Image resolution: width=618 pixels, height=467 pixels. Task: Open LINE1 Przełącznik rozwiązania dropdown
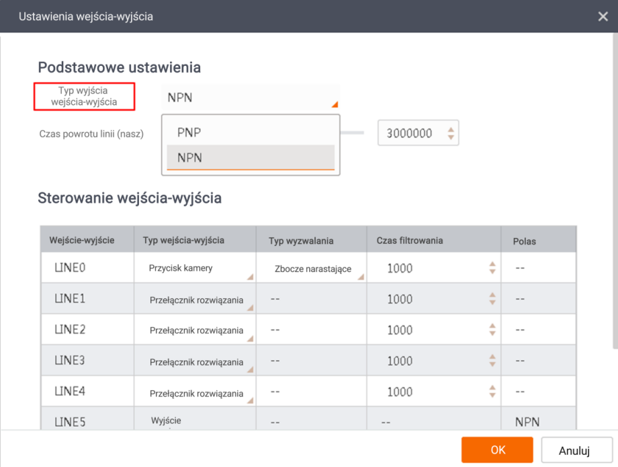pyautogui.click(x=195, y=299)
